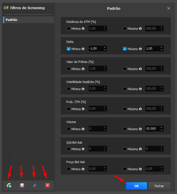Screen dimensions: 177x194
Task: Decrease Volume Máximo value with down arrow
Action: tap(161, 130)
